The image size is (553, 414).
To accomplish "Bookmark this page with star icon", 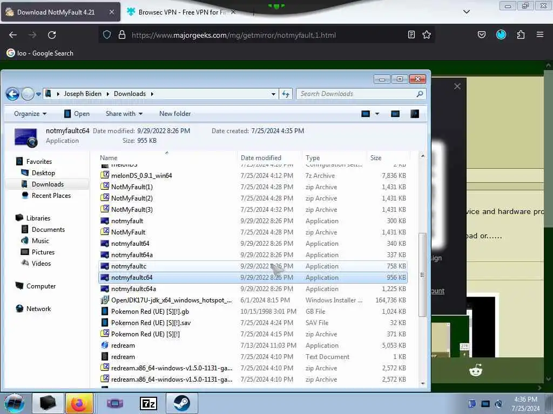I will point(427,34).
